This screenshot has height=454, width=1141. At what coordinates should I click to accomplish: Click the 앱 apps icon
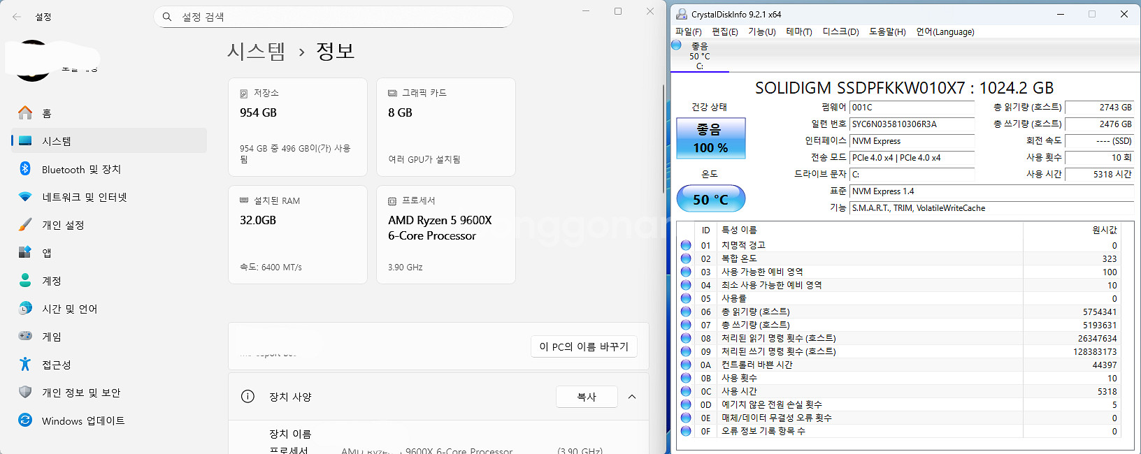coord(25,253)
